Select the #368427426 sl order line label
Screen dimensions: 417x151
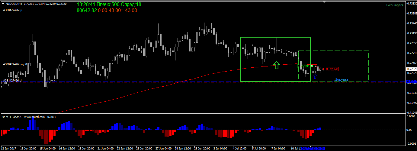[13, 81]
